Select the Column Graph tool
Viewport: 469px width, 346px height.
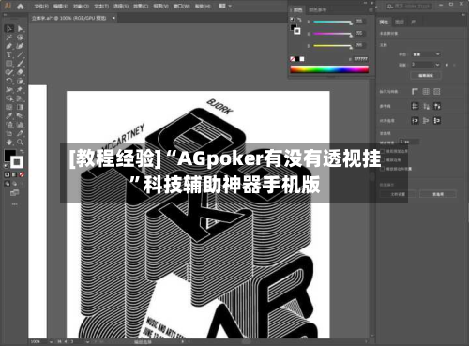[20, 125]
